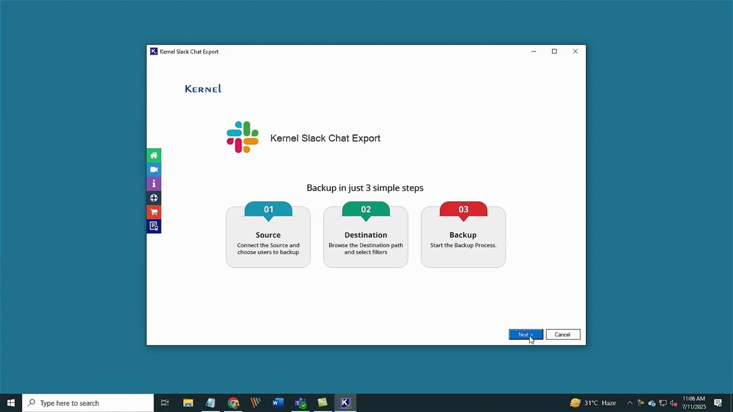
Task: Click the purple info sidebar icon
Action: [x=153, y=184]
